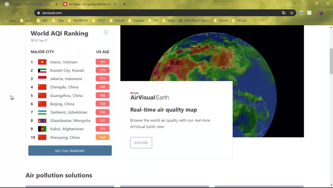Open the Apps shortcut in bookmarks bar
Viewport: 333px width, 188px height.
10,21
